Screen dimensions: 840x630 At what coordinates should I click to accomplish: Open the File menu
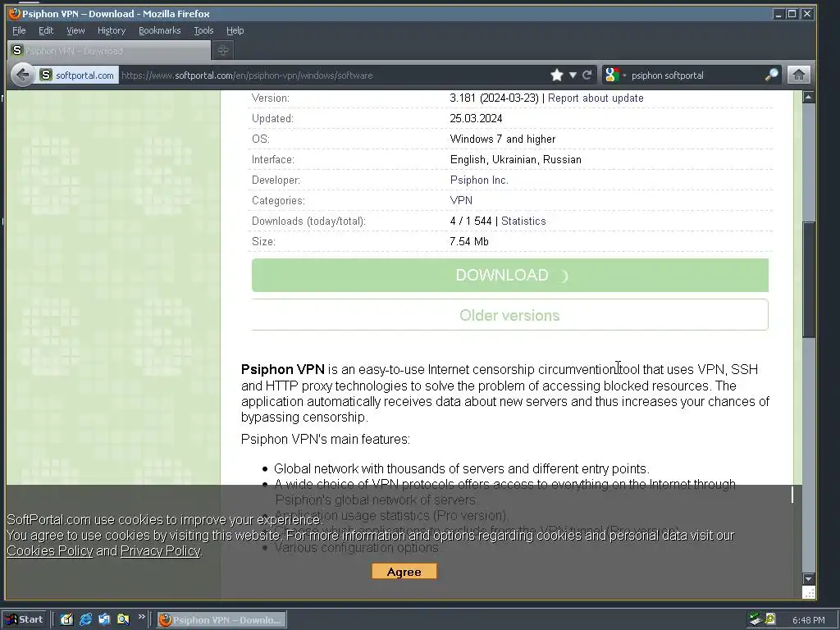pos(19,30)
